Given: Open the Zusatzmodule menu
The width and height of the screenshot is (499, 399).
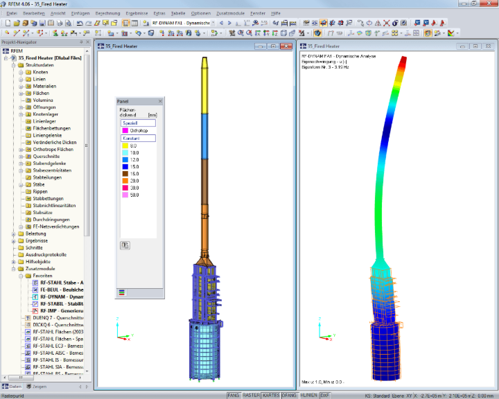Looking at the screenshot, I should (x=230, y=13).
